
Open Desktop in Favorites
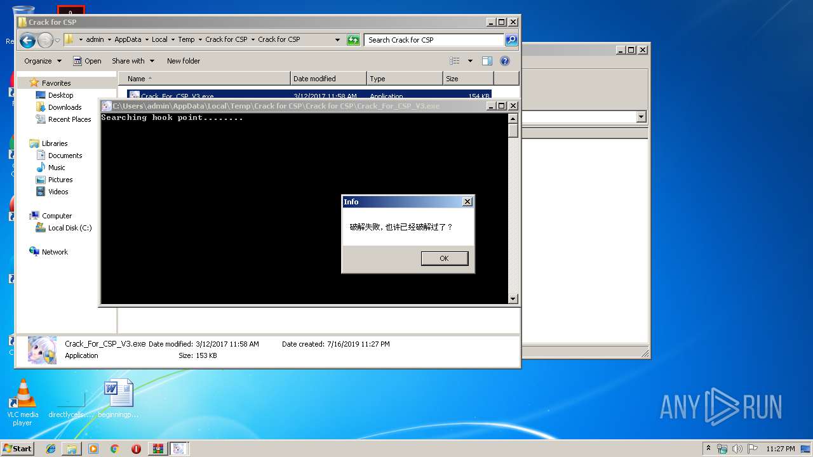click(x=60, y=95)
